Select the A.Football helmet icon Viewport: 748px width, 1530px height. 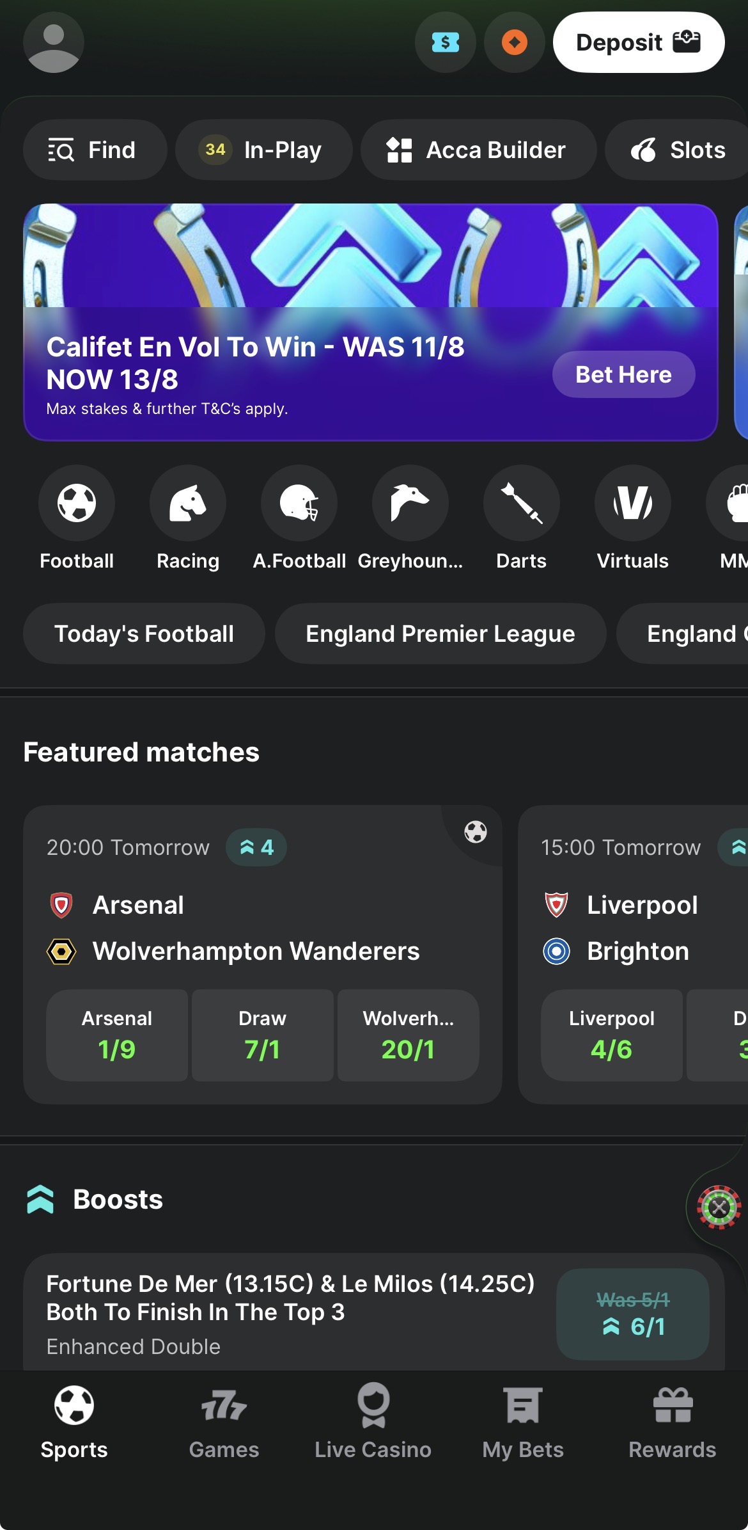coord(299,503)
